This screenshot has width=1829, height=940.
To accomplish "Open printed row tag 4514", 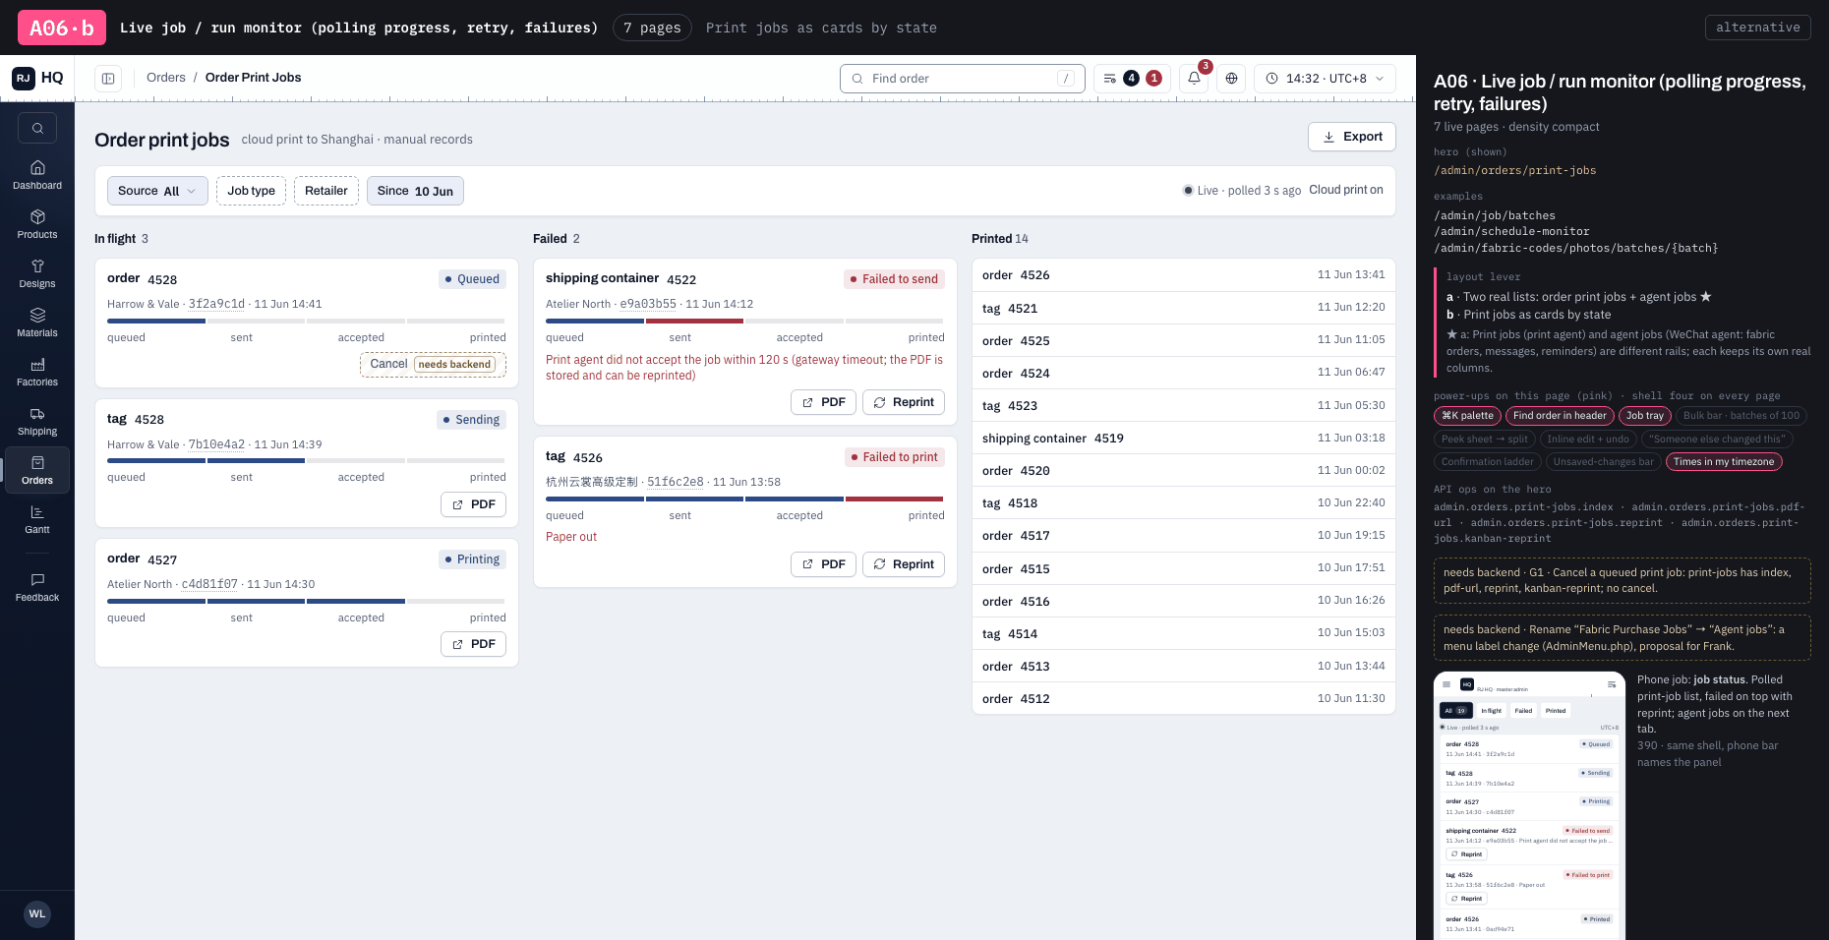I will 1184,633.
